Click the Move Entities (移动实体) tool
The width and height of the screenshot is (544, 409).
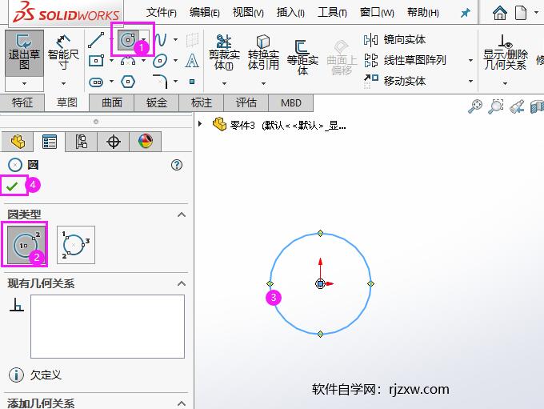pos(394,81)
